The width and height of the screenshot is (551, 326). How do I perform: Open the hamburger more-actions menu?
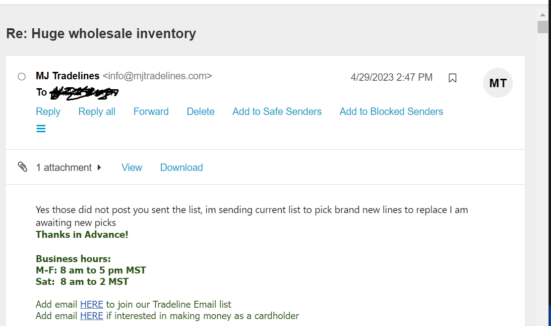41,129
